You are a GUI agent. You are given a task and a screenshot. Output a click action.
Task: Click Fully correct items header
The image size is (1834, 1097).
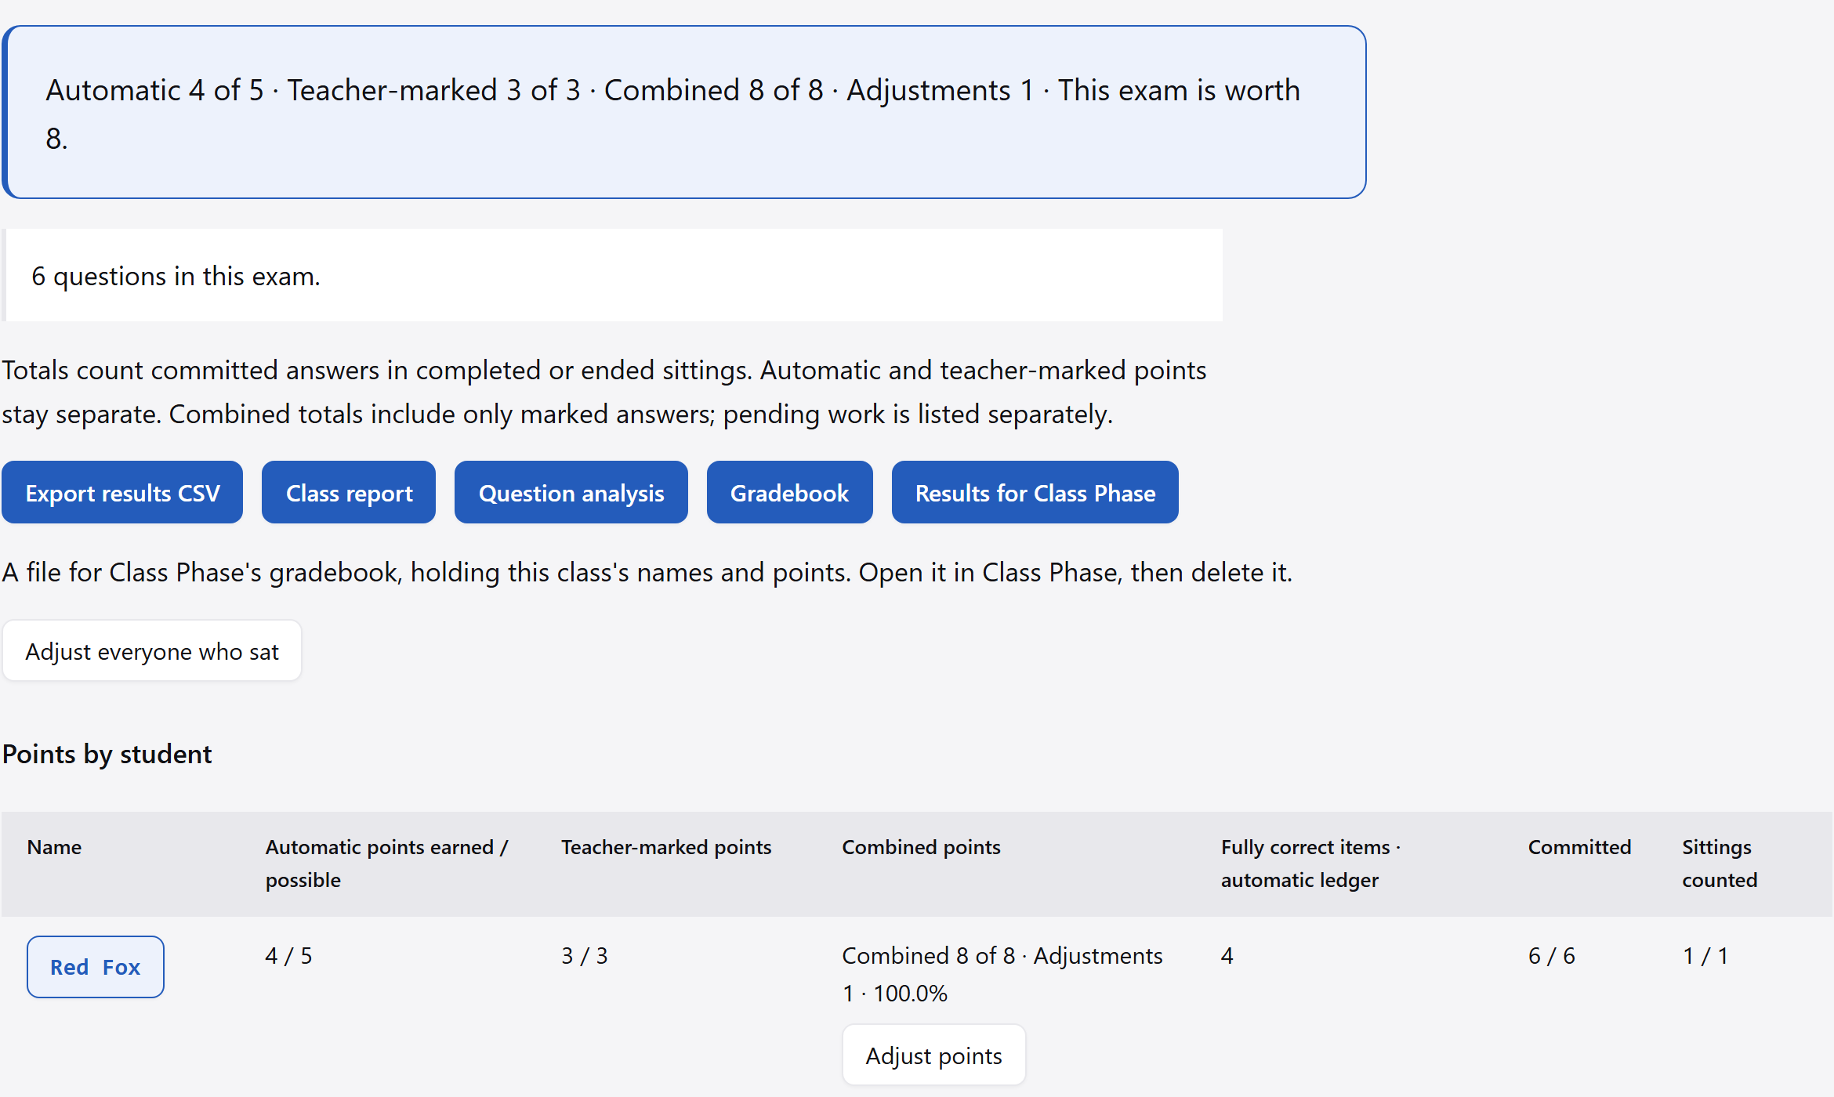[1310, 863]
